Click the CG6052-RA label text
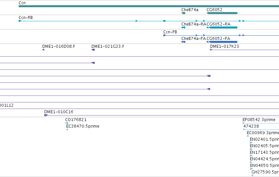This screenshot has width=279, height=177. pos(218,24)
